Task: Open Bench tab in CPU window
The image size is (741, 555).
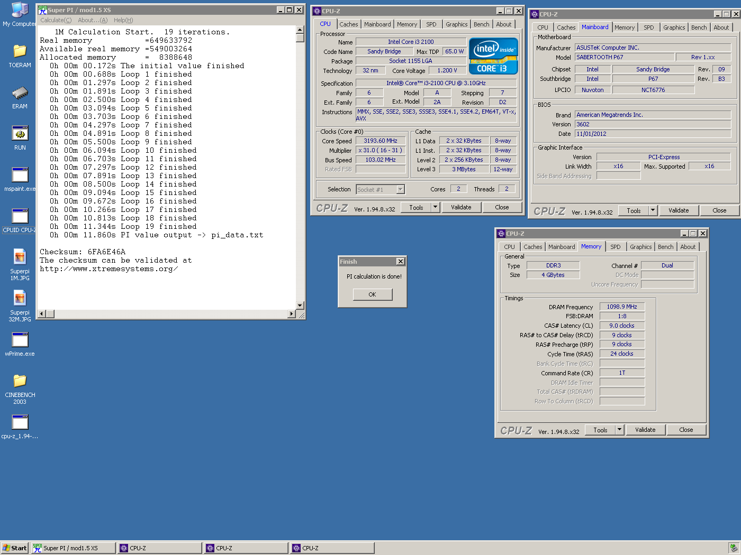Action: point(482,24)
